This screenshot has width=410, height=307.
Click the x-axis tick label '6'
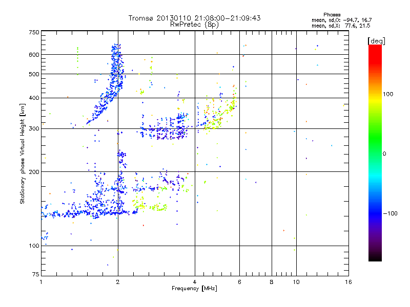(239, 282)
